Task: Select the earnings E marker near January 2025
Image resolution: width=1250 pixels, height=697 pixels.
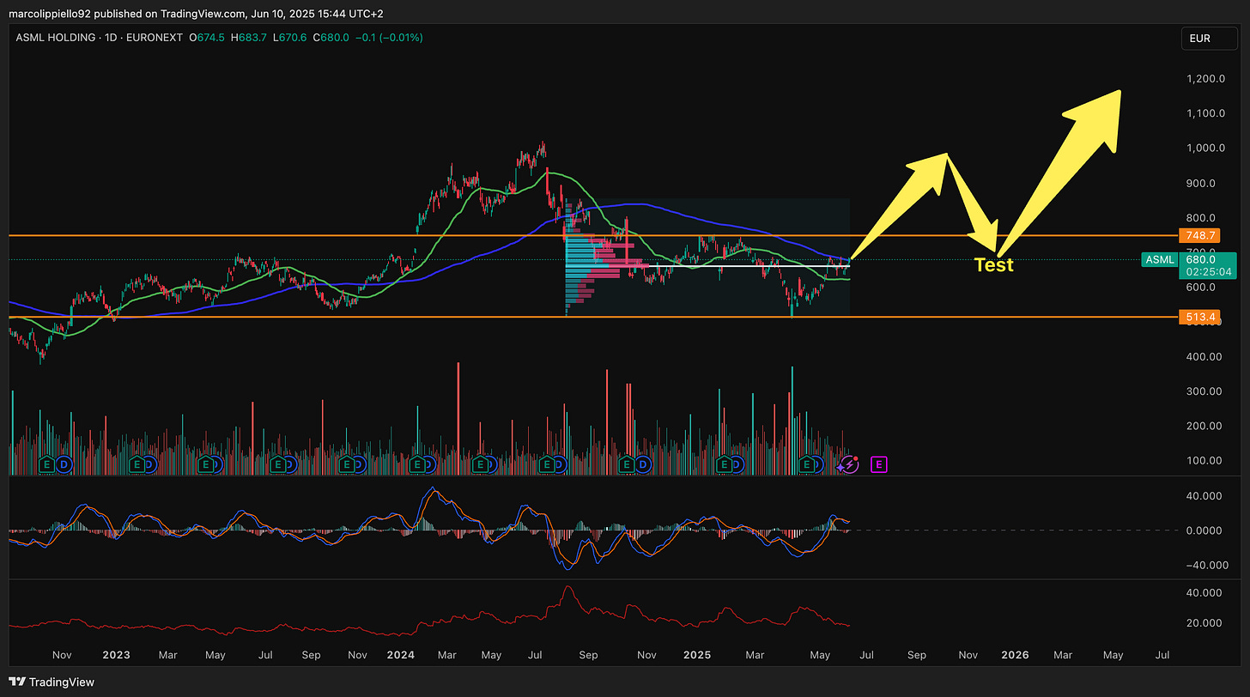Action: click(725, 464)
